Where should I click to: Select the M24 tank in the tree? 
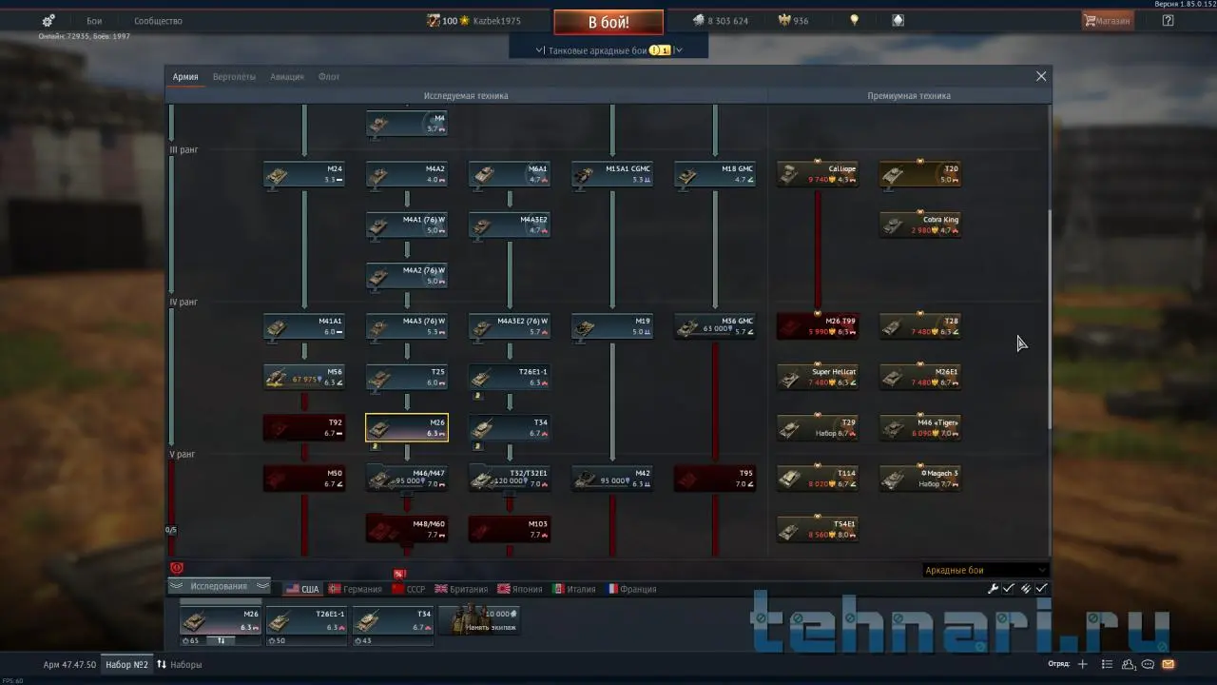[x=304, y=174]
